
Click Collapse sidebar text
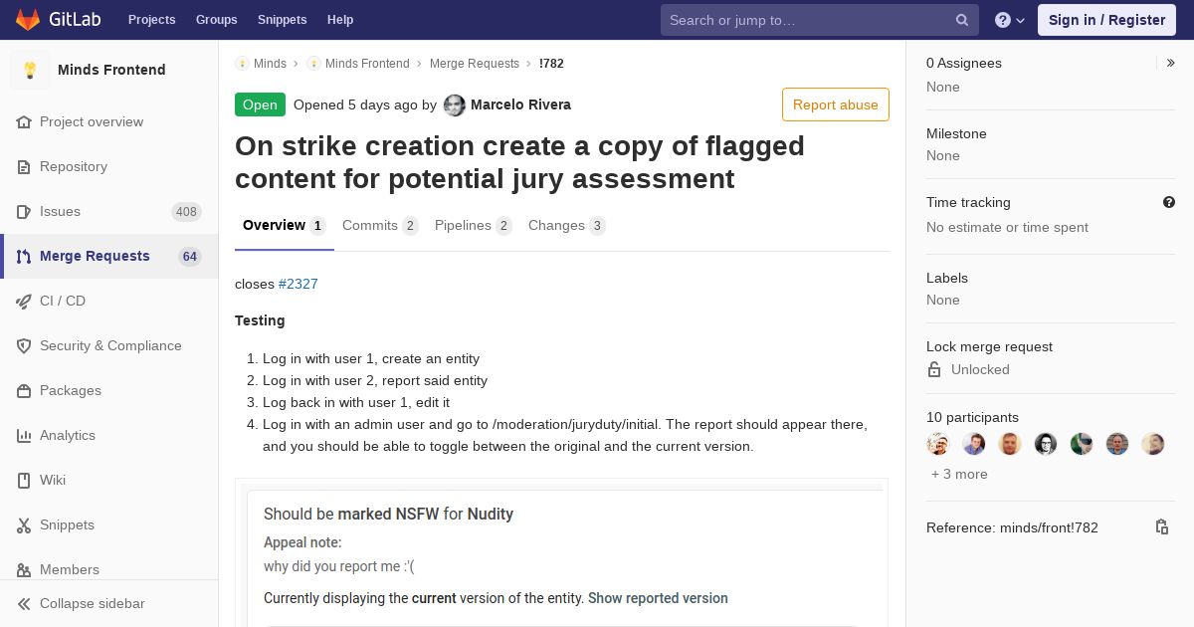point(93,604)
